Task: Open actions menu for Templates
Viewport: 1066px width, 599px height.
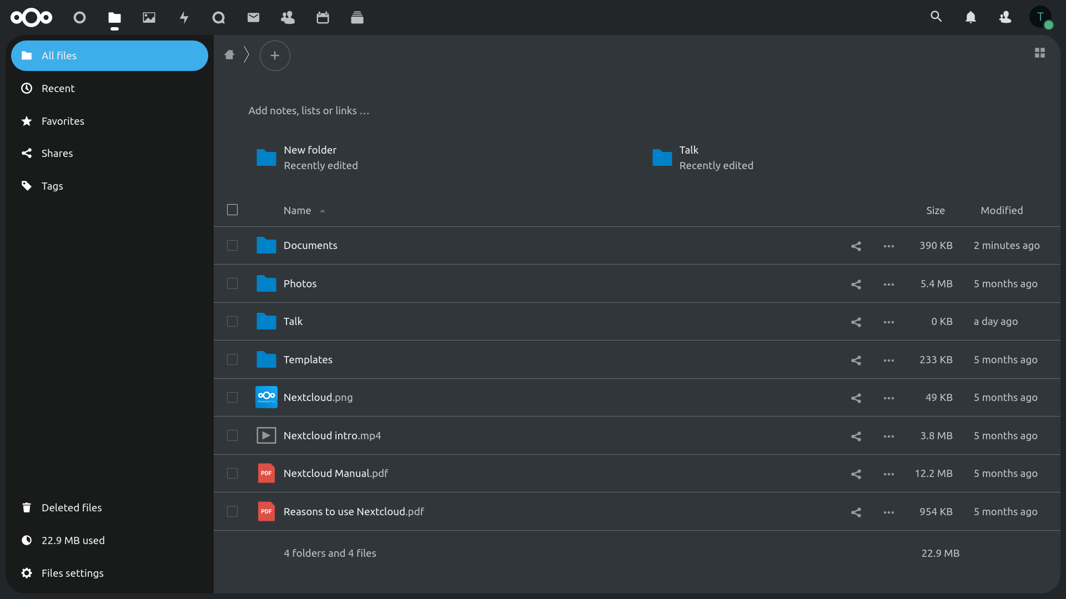Action: tap(889, 360)
